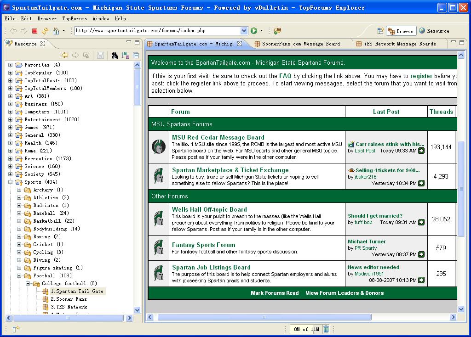Select 3. YES Network tree item
This screenshot has height=337, width=471.
pos(69,307)
